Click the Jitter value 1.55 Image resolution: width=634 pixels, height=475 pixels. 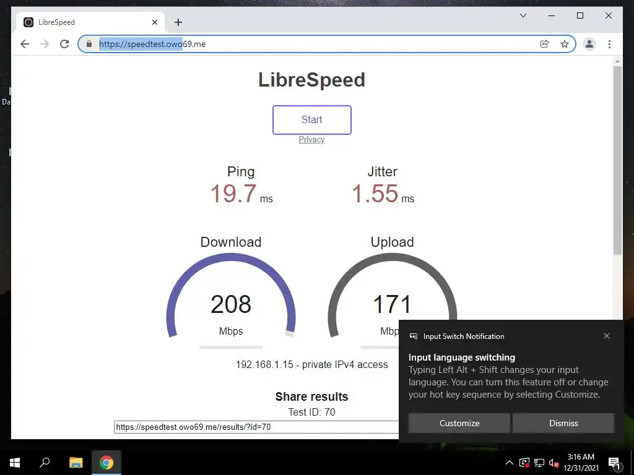point(375,194)
